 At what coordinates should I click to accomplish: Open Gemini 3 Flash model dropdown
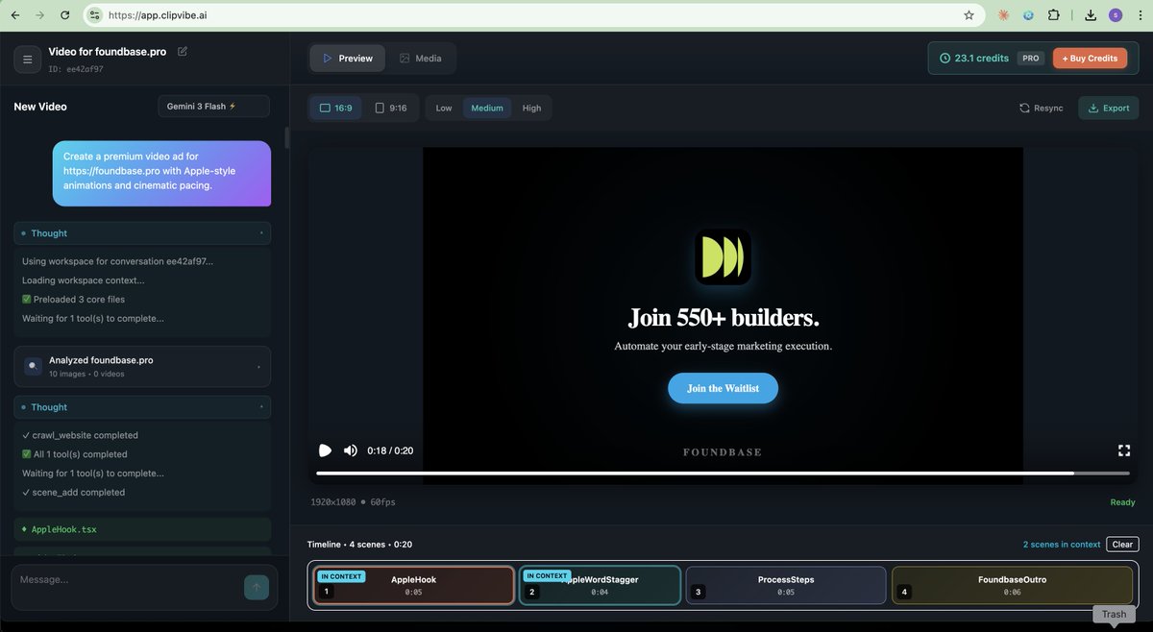(x=213, y=107)
